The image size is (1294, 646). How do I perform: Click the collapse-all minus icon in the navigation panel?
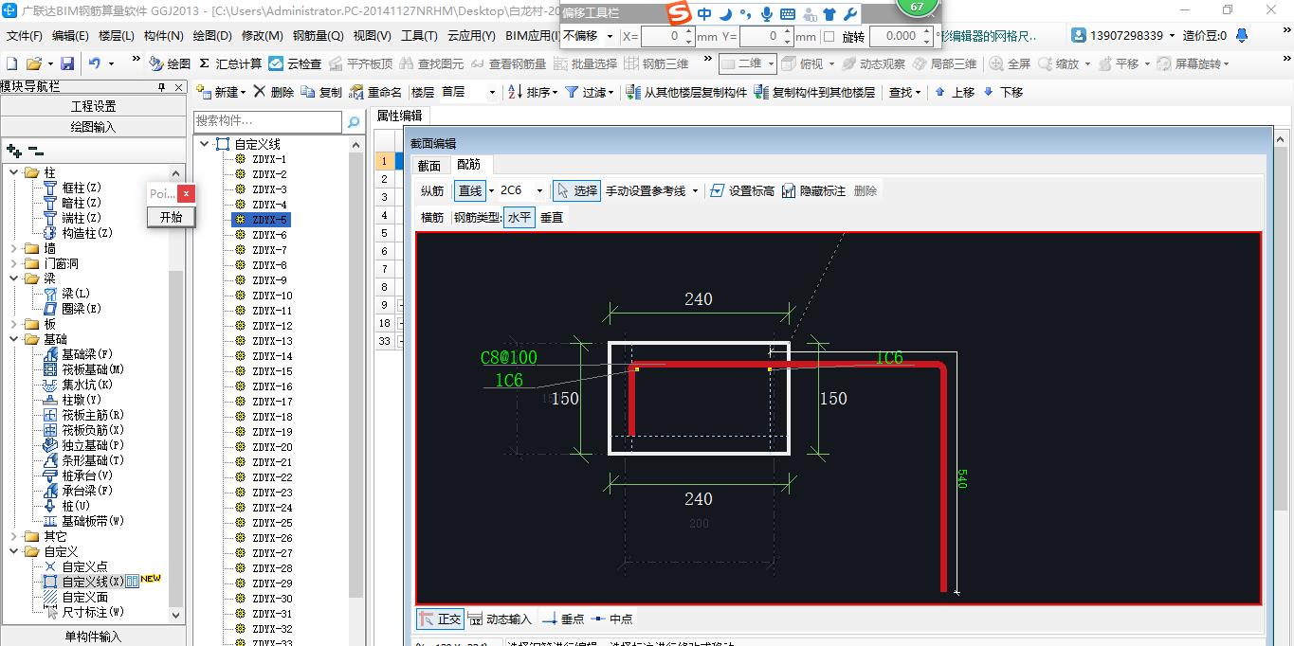click(x=36, y=151)
